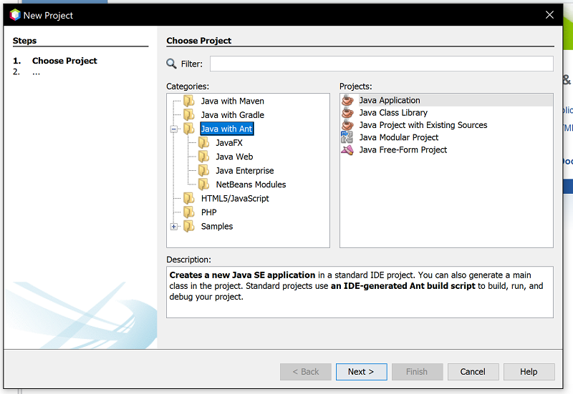Open Help for the wizard
Image resolution: width=573 pixels, height=394 pixels.
click(529, 371)
